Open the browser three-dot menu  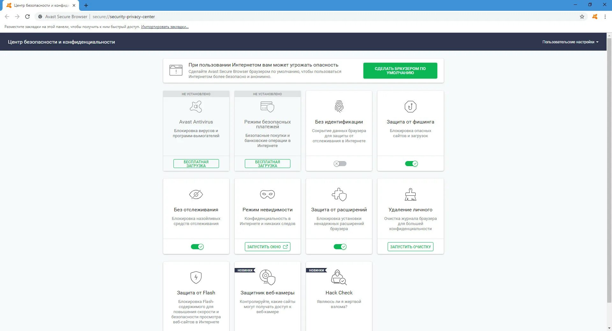(605, 17)
